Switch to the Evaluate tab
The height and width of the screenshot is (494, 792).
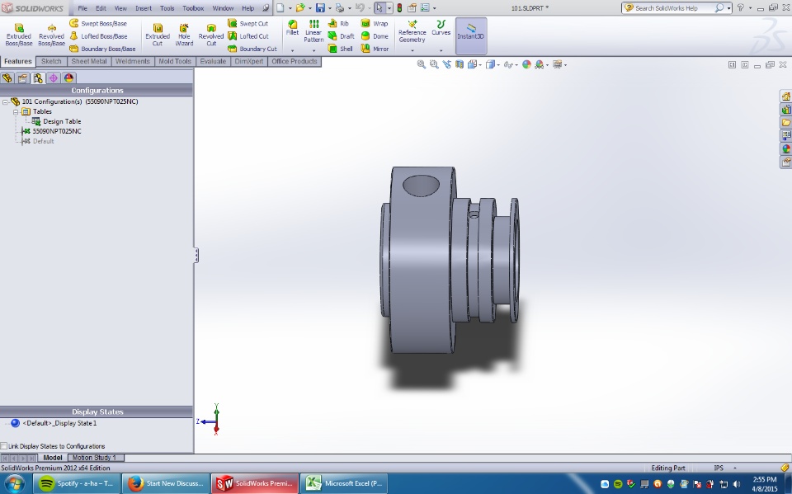tap(213, 61)
